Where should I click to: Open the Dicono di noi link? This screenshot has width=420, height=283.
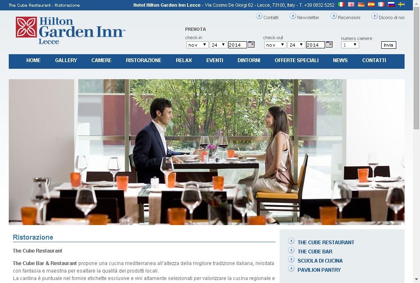[392, 18]
